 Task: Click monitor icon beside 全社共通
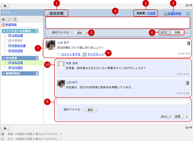[x=9, y=63]
